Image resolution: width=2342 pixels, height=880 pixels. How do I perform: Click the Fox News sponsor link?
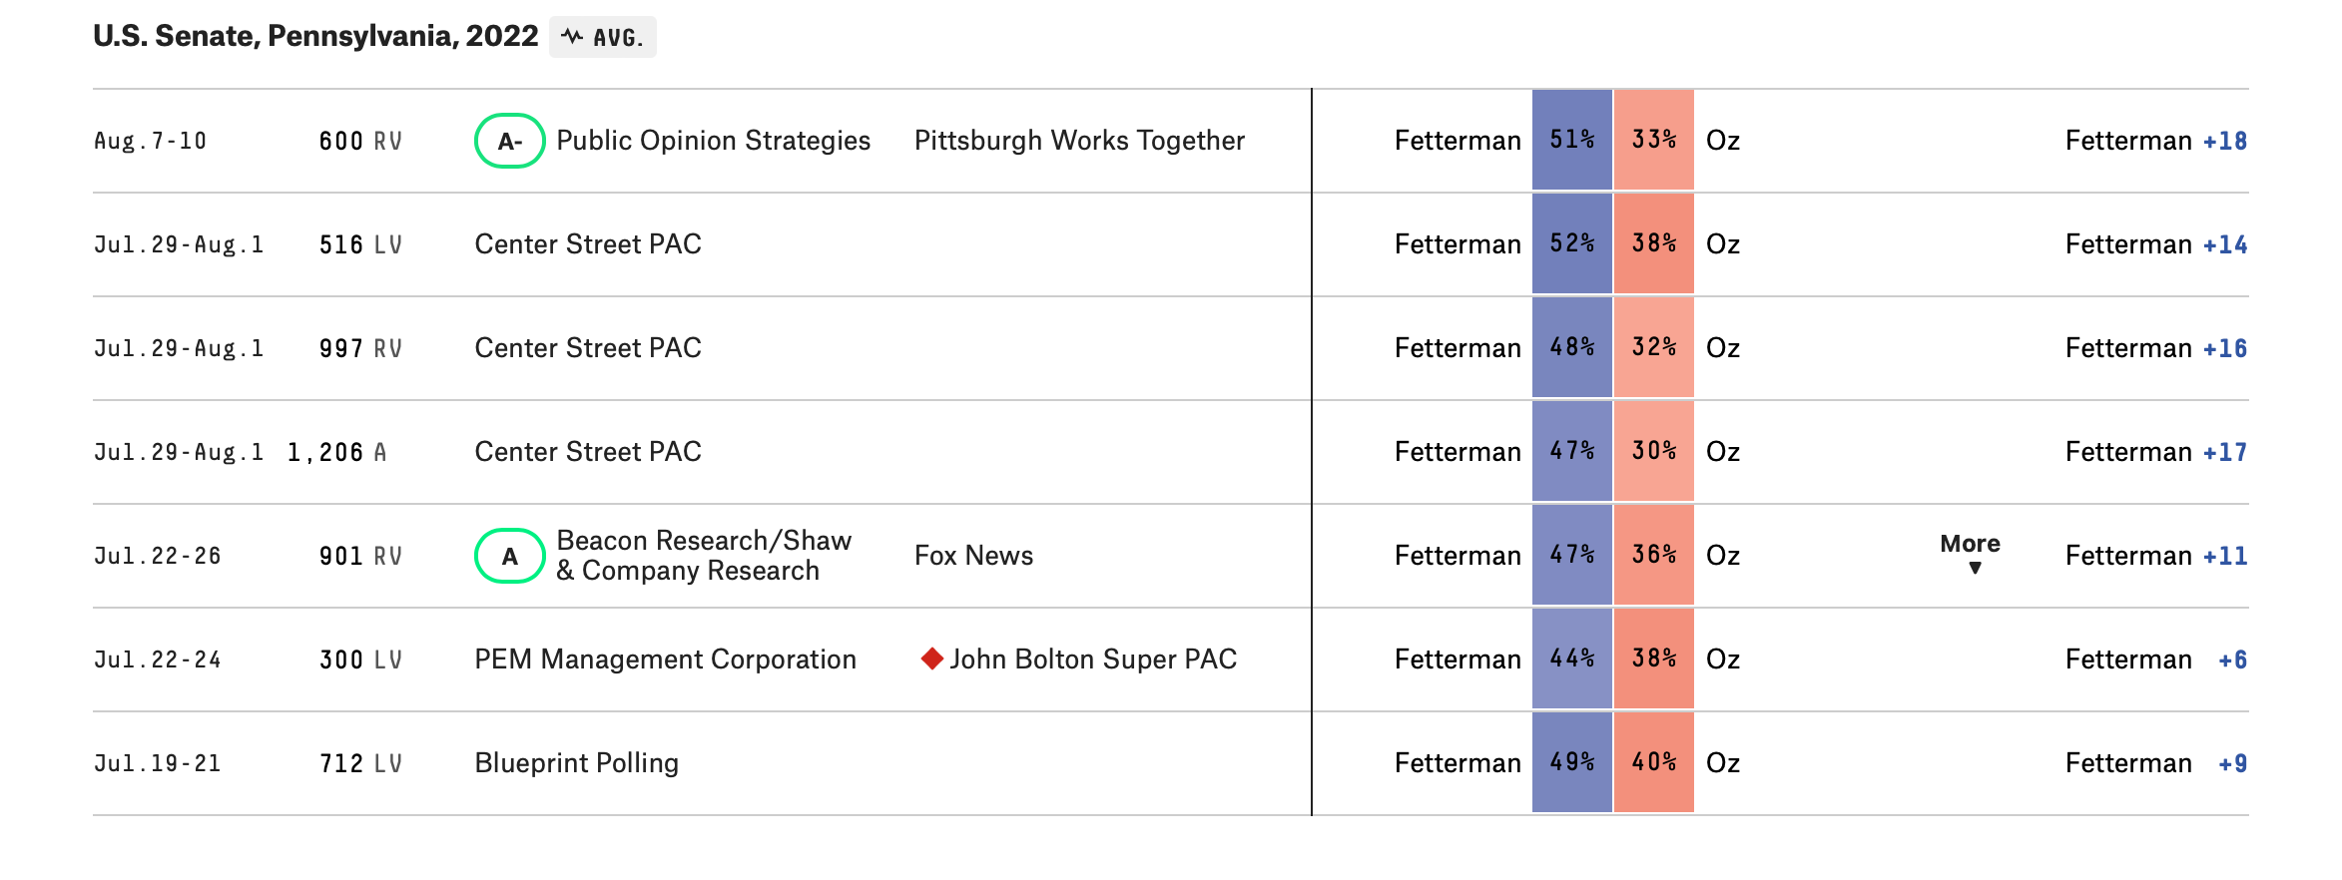point(973,556)
